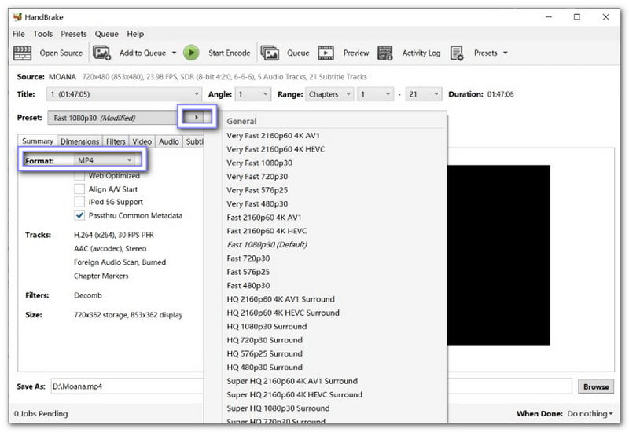Expand the Presets toolbar dropdown arrow

pos(506,53)
